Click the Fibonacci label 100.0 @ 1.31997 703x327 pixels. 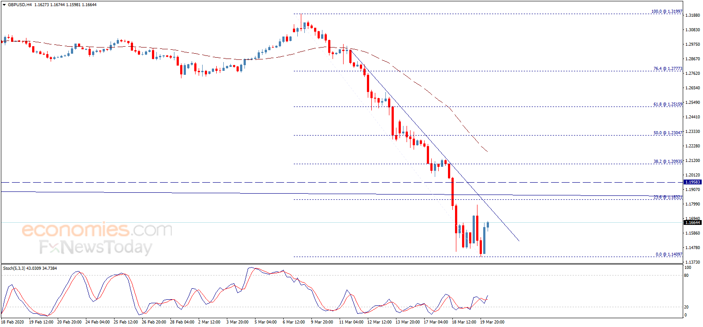667,11
